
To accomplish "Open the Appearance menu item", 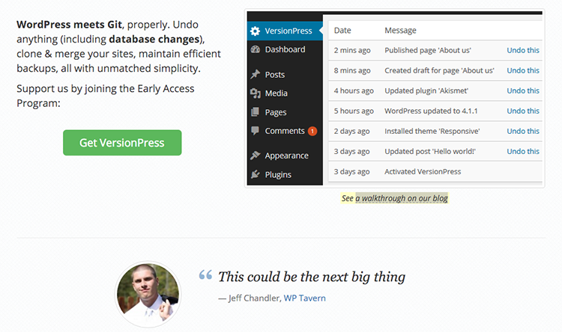I will (x=286, y=156).
